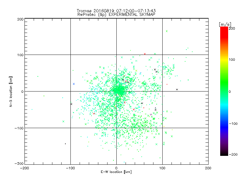Click the title line "Tromsø 20160819 07:12:00-07:13:43"
Viewport: 245px width, 183px height.
tap(116, 11)
